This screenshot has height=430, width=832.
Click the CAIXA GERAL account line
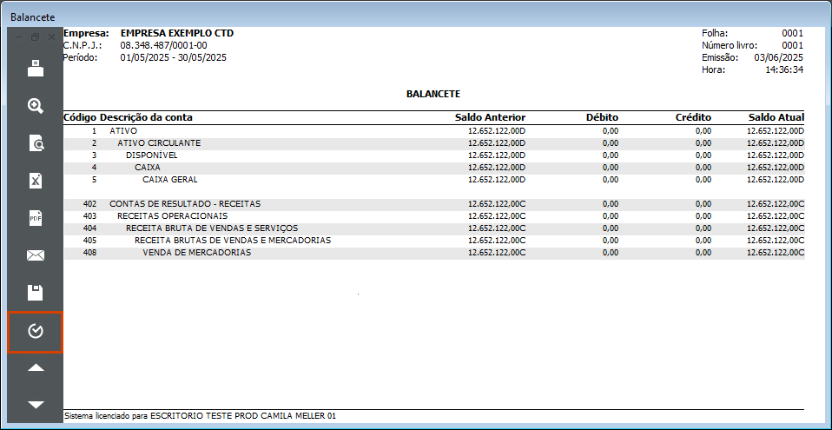(169, 180)
